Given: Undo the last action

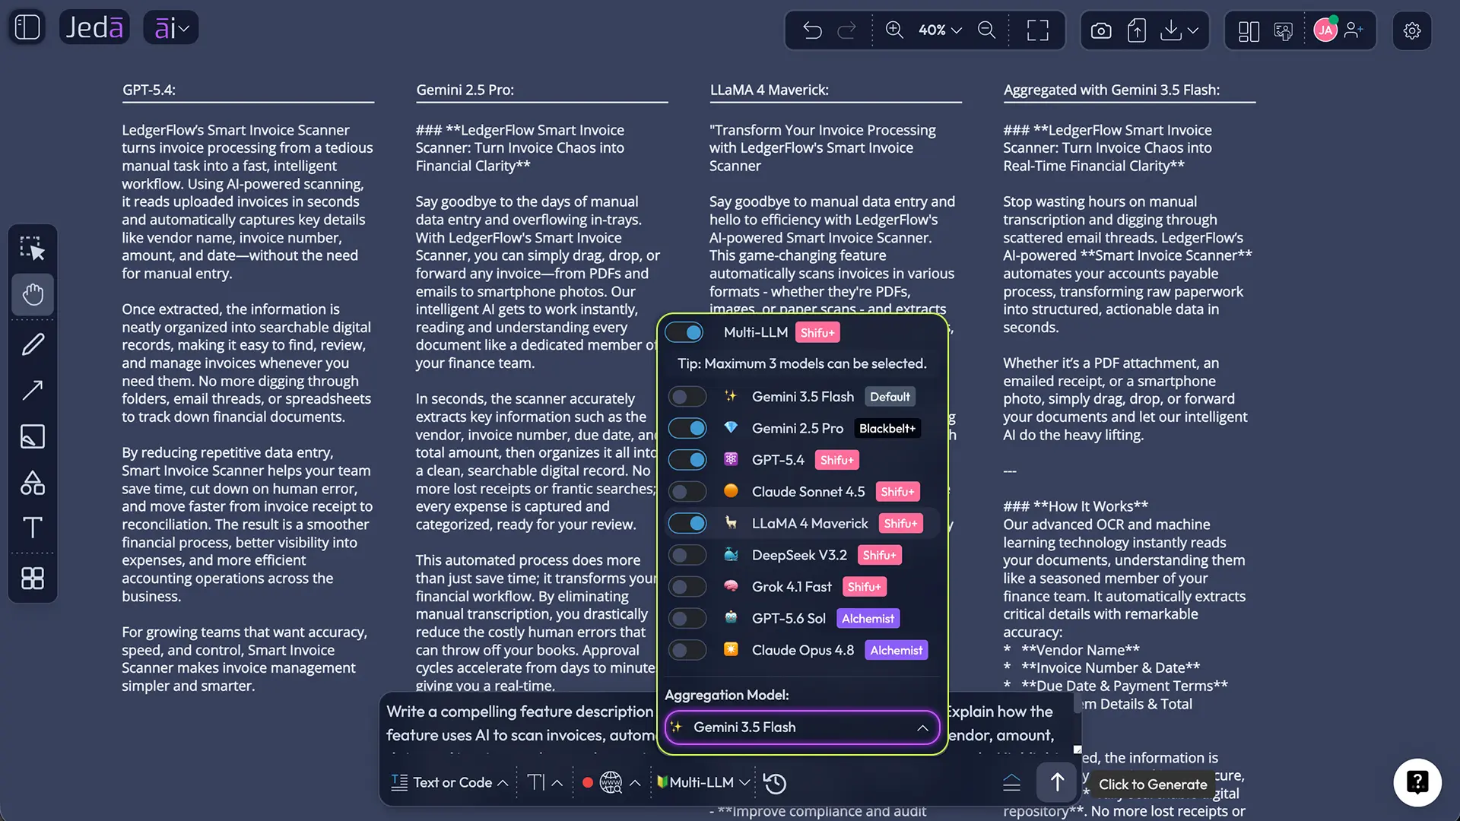Looking at the screenshot, I should click(x=812, y=30).
